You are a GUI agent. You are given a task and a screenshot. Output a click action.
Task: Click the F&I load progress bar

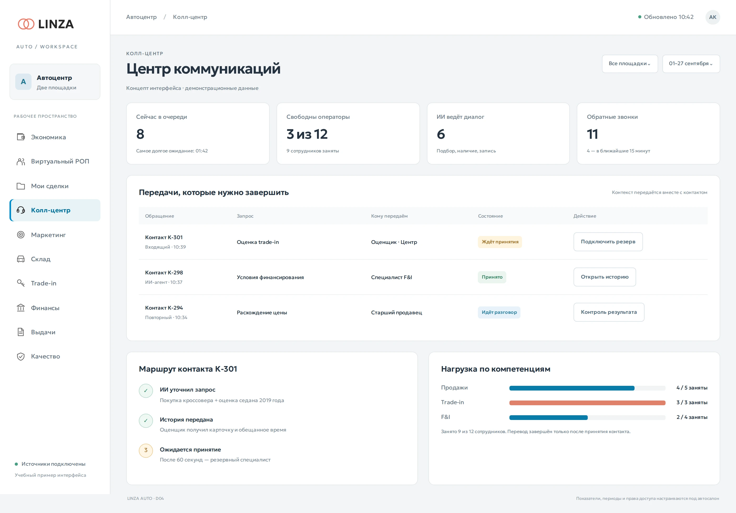(x=587, y=418)
